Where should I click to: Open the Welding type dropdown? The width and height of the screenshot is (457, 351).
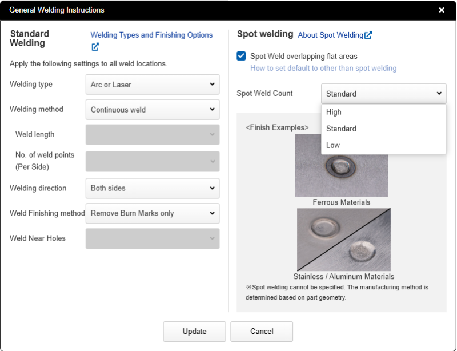click(x=152, y=85)
